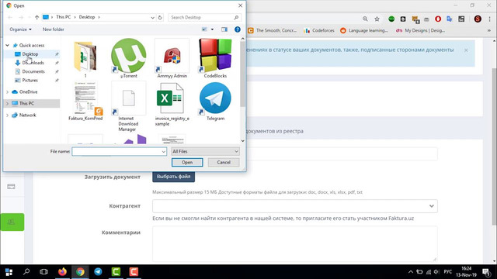The image size is (497, 279).
Task: Open Language learning bookmark
Action: 364,31
